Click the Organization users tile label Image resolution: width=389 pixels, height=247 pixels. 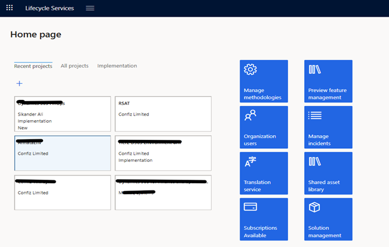(x=260, y=140)
